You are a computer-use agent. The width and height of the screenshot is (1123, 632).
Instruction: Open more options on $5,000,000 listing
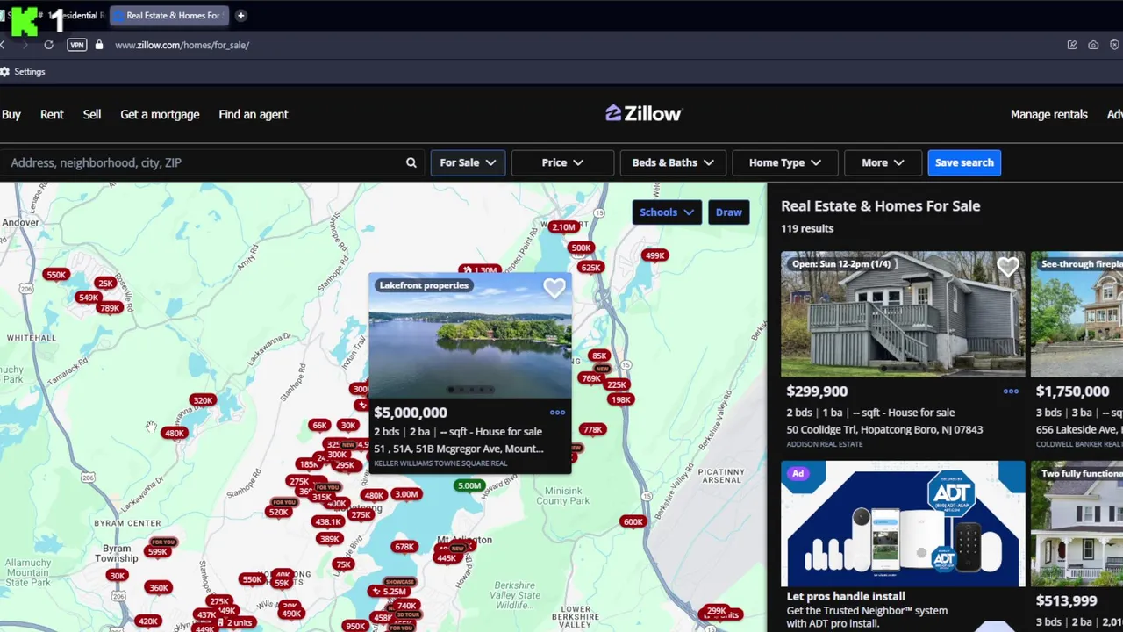(557, 413)
